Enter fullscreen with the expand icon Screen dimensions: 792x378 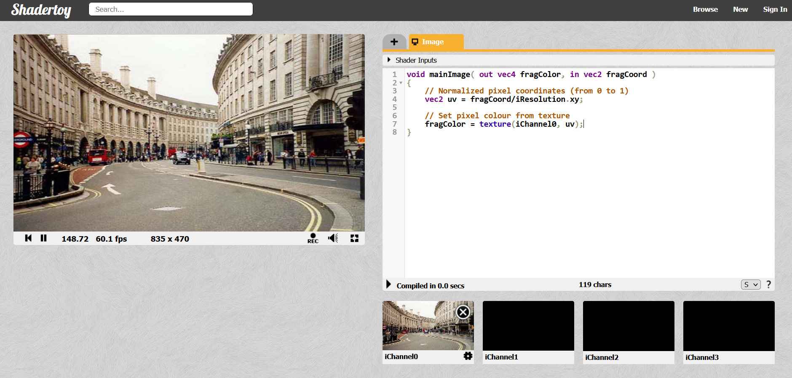[x=354, y=238]
